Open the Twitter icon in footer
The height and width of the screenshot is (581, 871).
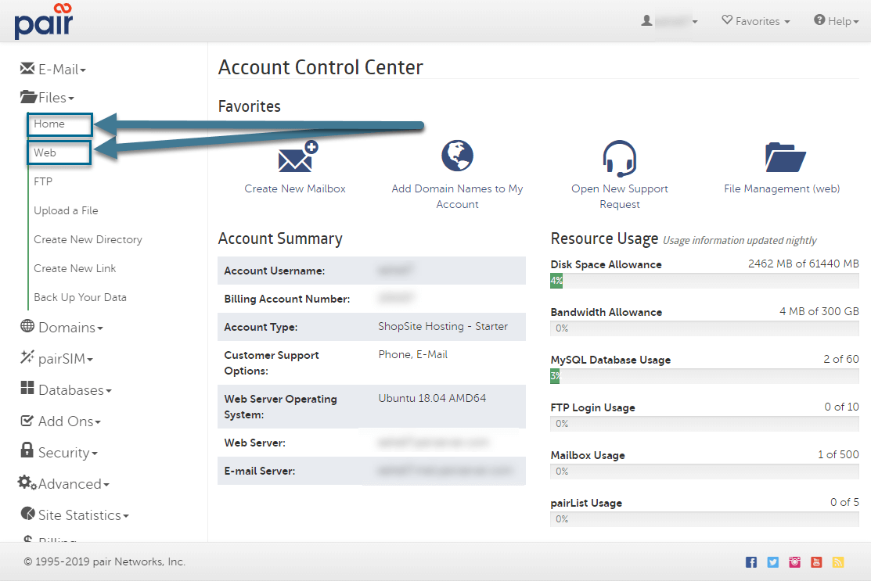(x=773, y=562)
